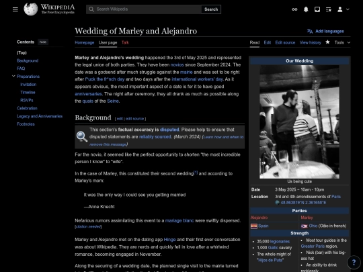Screen dimensions: 363x272
Task: Open the user account icon
Action: click(x=340, y=9)
